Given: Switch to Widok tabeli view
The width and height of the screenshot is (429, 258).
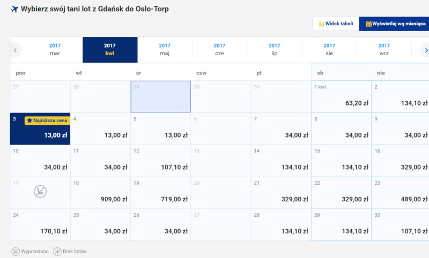Looking at the screenshot, I should coord(336,24).
